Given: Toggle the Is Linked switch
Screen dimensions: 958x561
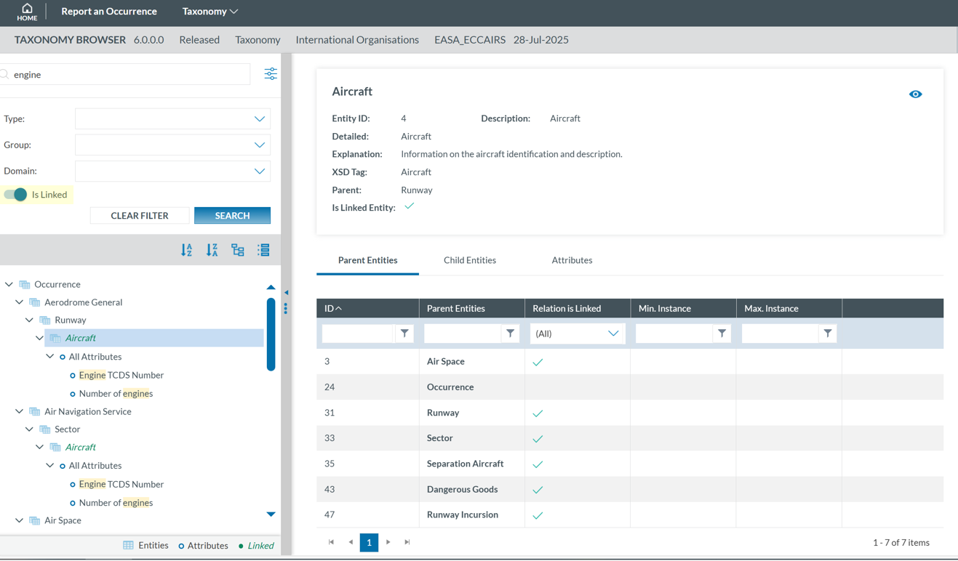Looking at the screenshot, I should [15, 195].
